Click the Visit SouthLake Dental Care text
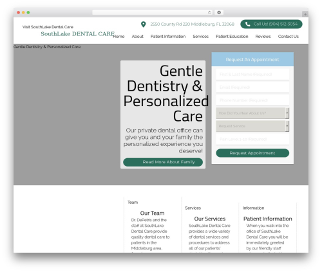 click(48, 27)
